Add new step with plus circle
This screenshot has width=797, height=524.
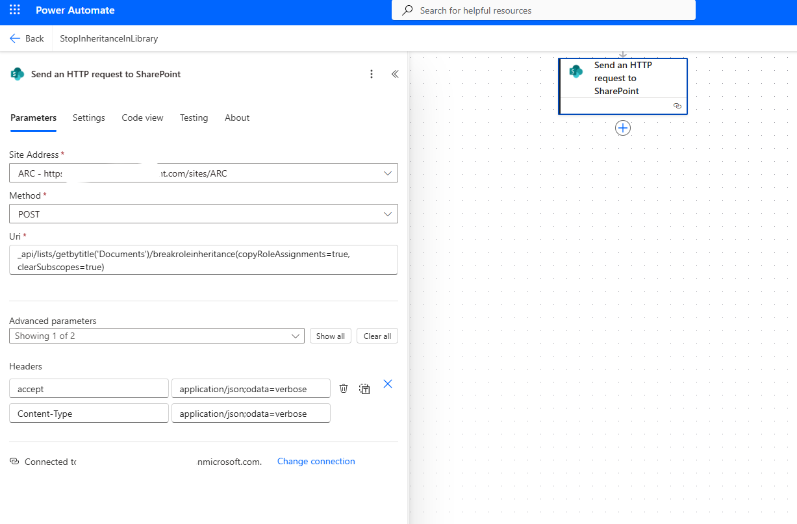pos(622,128)
